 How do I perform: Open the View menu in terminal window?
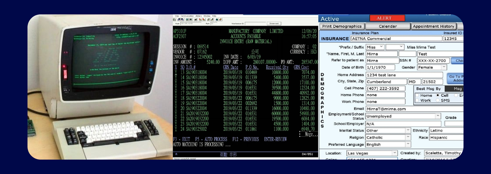point(177,16)
